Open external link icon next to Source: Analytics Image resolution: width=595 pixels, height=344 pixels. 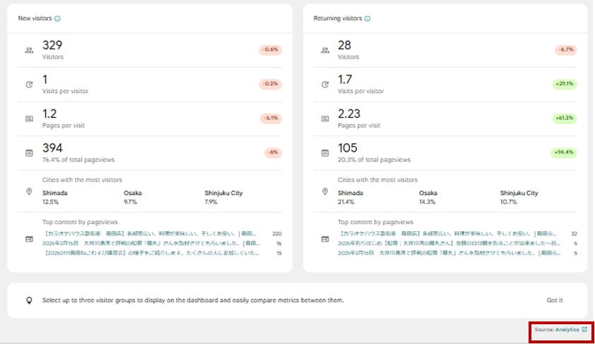click(x=584, y=329)
